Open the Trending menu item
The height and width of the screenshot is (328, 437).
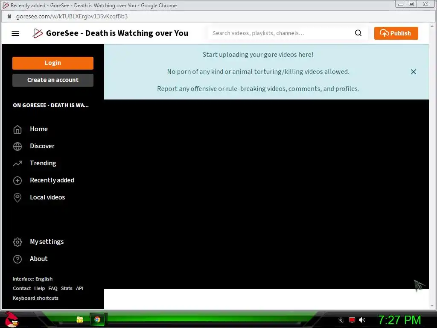point(43,163)
